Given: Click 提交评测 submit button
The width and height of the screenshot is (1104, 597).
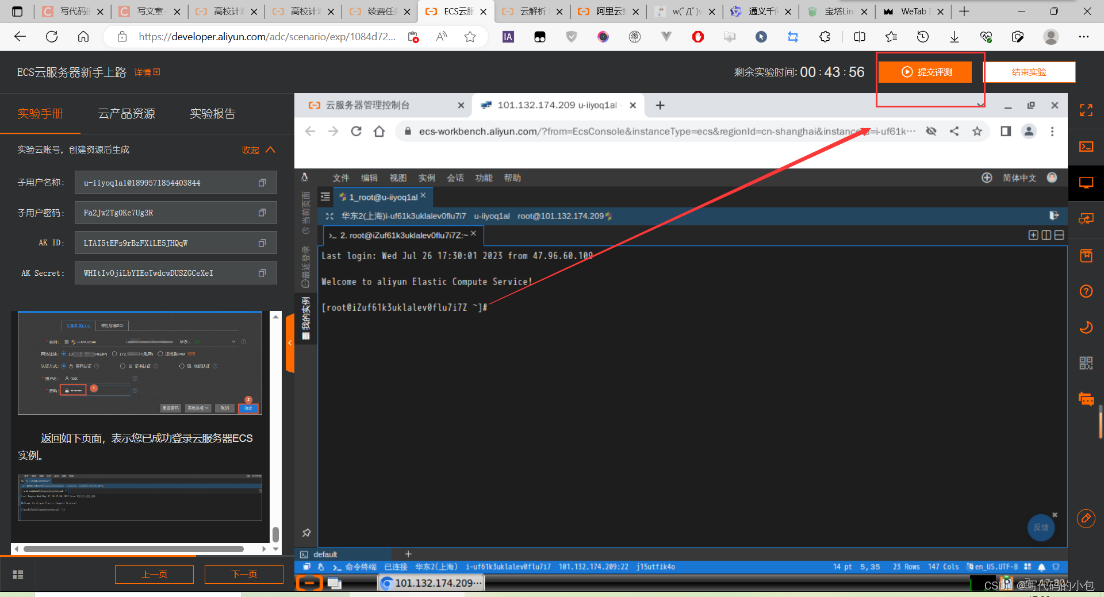Looking at the screenshot, I should [925, 72].
